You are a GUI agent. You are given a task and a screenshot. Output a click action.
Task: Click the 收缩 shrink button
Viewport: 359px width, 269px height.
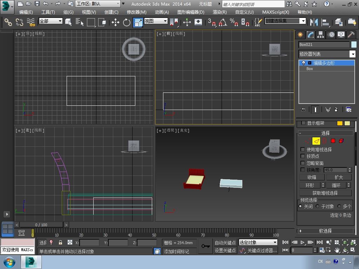[312, 177]
